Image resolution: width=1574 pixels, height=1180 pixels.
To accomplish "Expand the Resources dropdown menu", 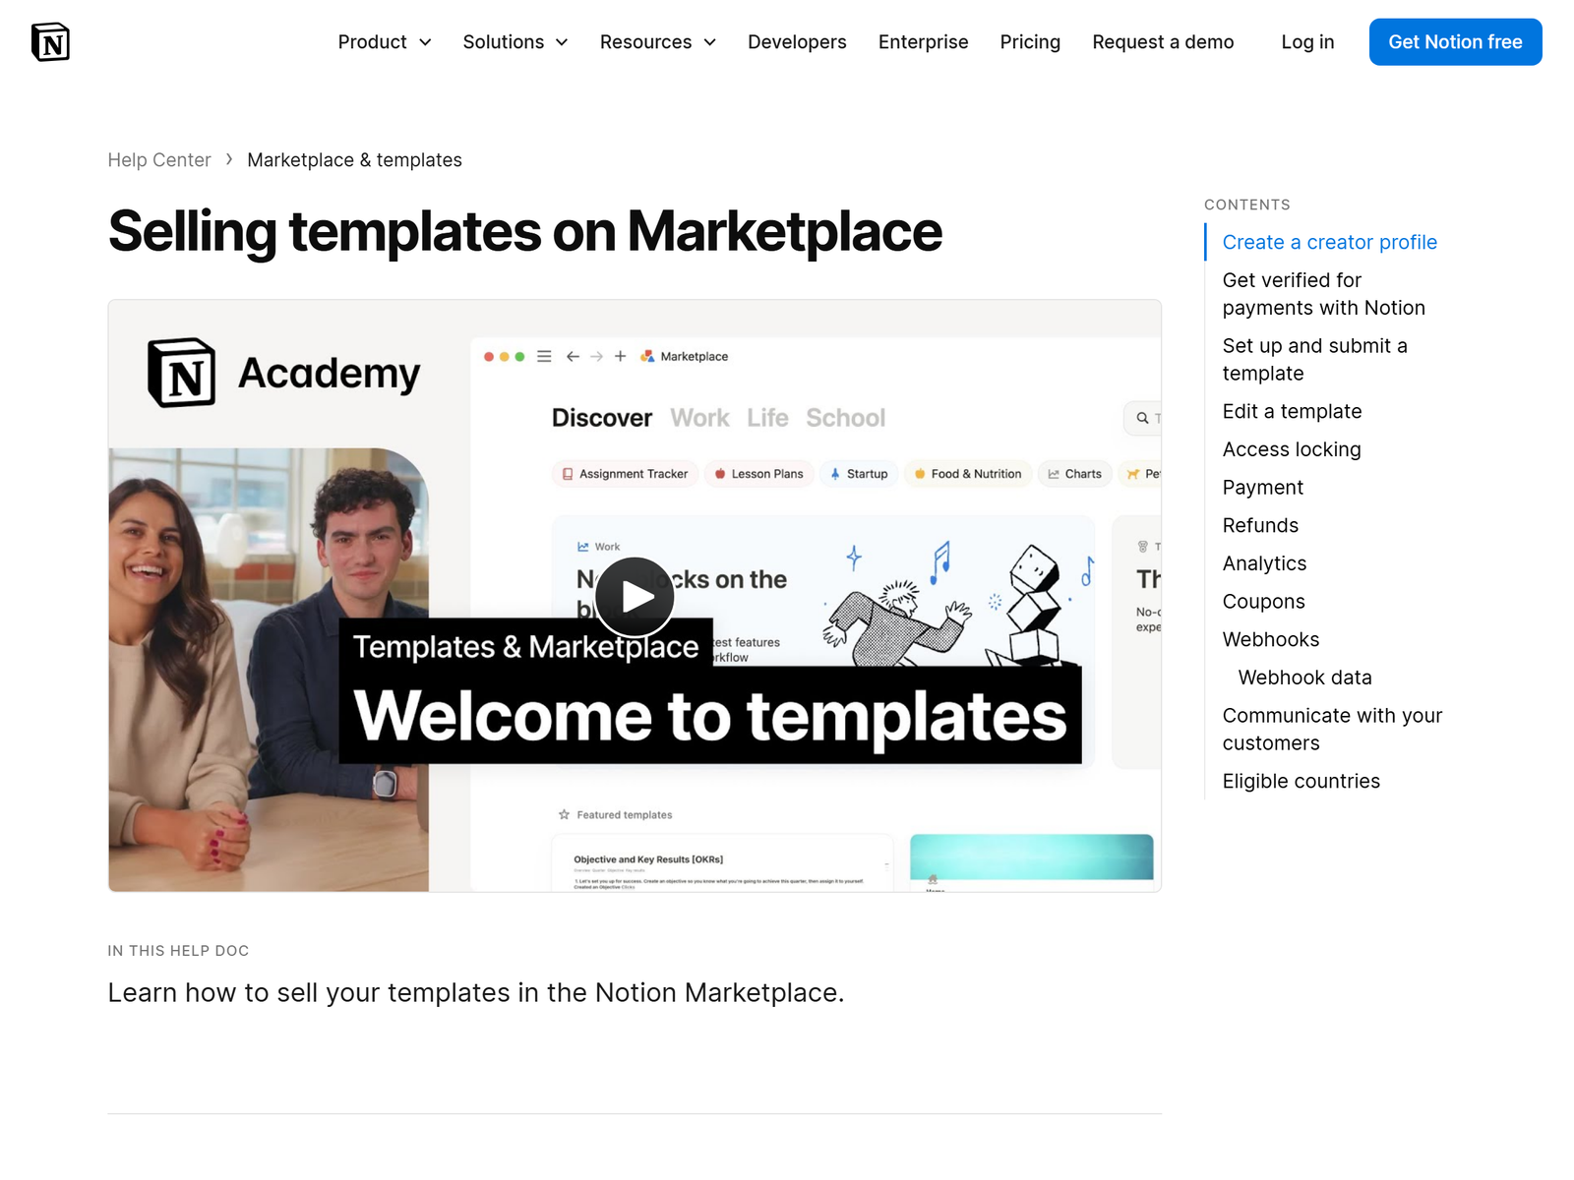I will [658, 42].
